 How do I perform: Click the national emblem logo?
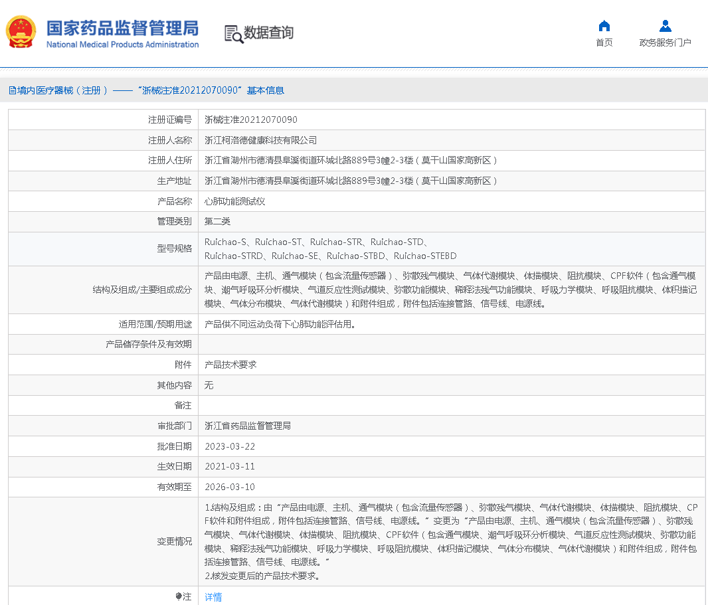pyautogui.click(x=21, y=32)
